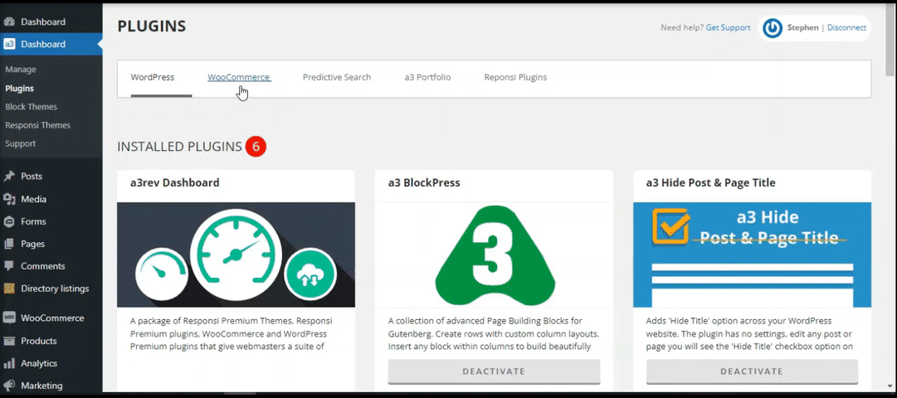897x398 pixels.
Task: Click the Media icon in sidebar
Action: point(8,199)
